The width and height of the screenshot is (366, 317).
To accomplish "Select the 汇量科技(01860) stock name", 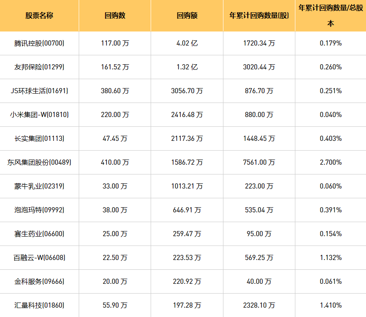I will (39, 305).
